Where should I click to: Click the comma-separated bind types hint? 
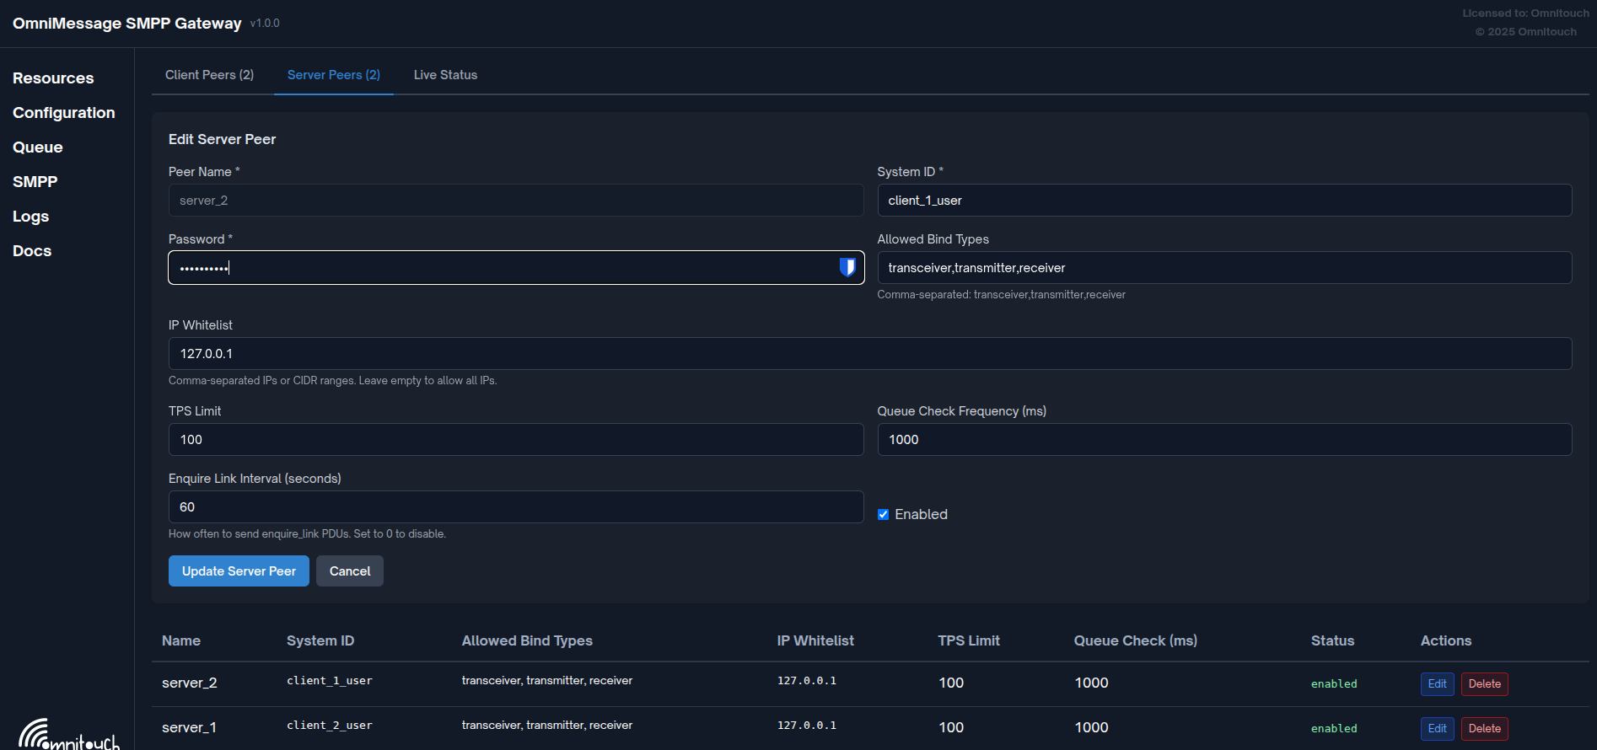point(1002,295)
